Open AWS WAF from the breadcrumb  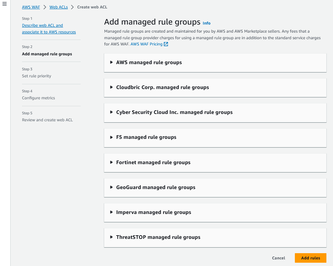(x=30, y=7)
